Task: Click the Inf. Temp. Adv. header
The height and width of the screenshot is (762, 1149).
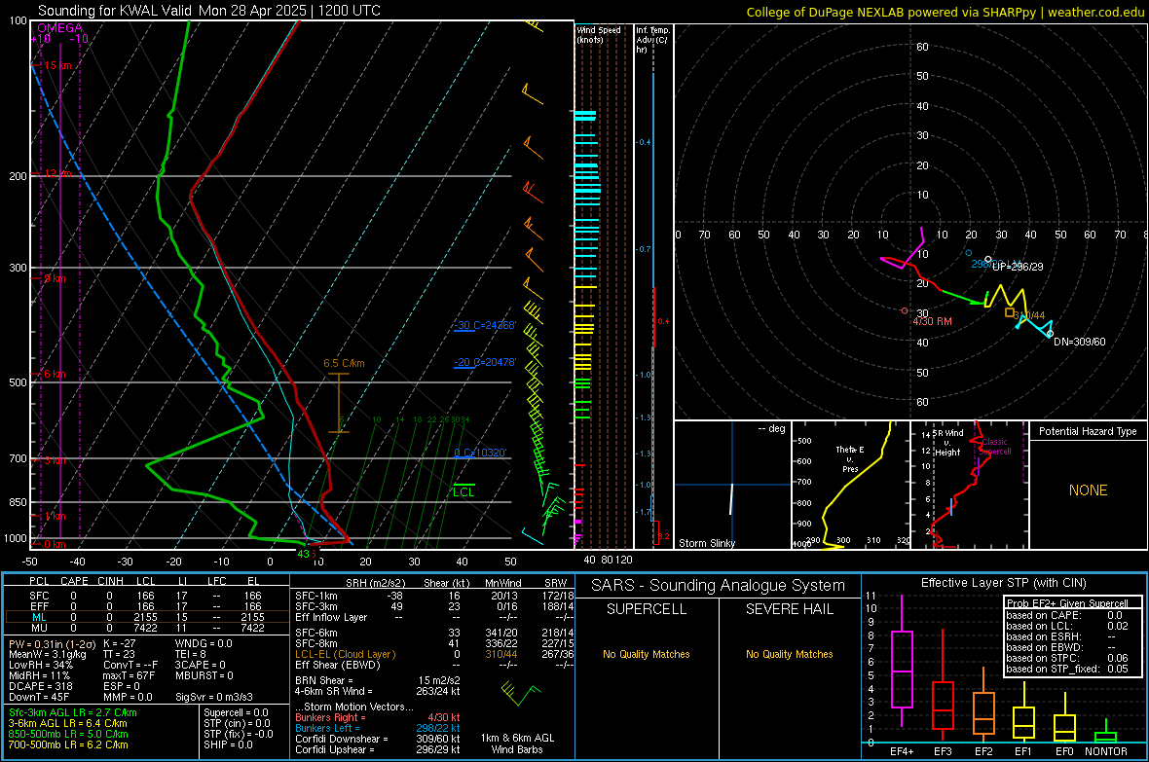Action: click(652, 40)
